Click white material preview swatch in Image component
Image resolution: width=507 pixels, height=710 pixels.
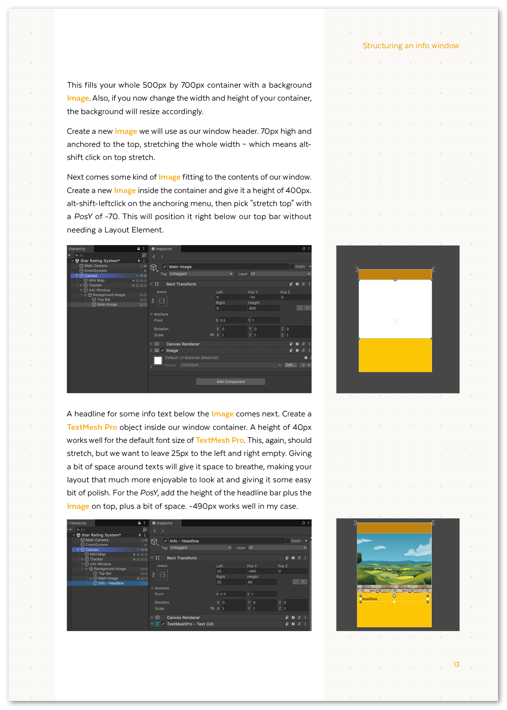pos(158,360)
